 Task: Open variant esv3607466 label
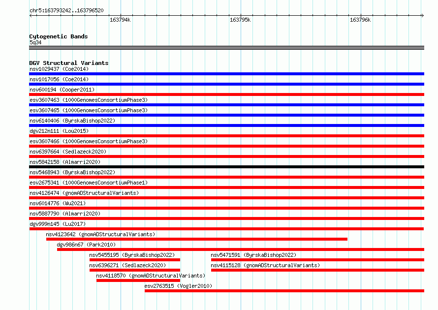(89, 141)
